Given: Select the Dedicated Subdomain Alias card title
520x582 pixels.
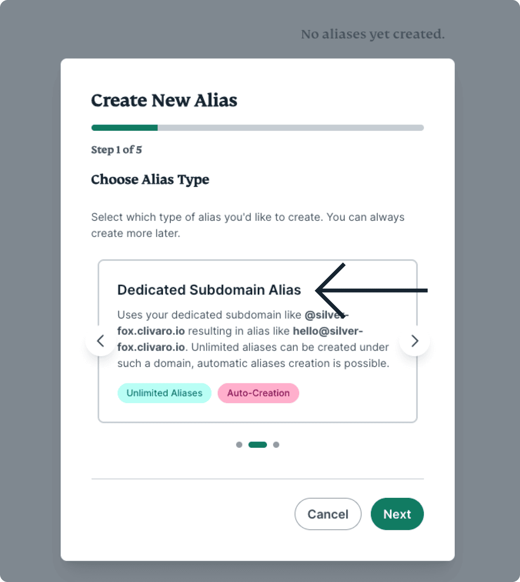Looking at the screenshot, I should pyautogui.click(x=209, y=290).
